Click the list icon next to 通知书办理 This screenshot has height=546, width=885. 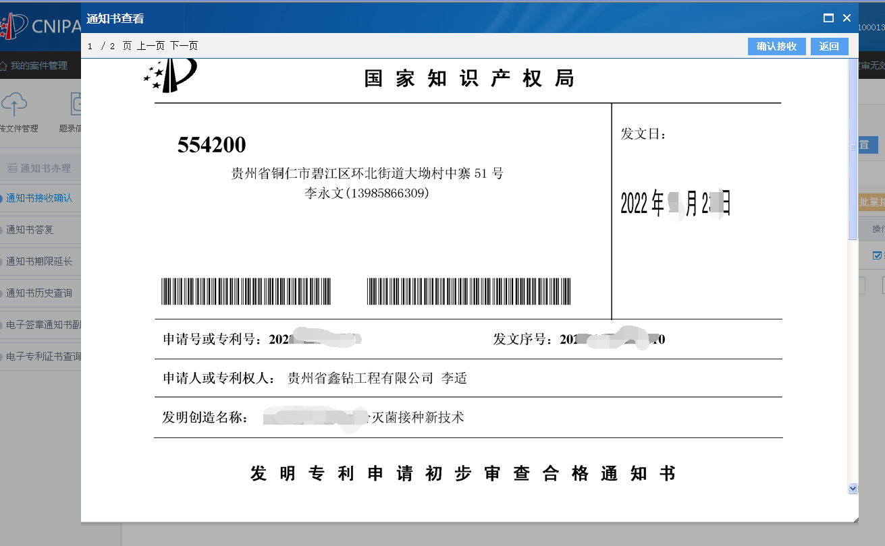pyautogui.click(x=12, y=169)
